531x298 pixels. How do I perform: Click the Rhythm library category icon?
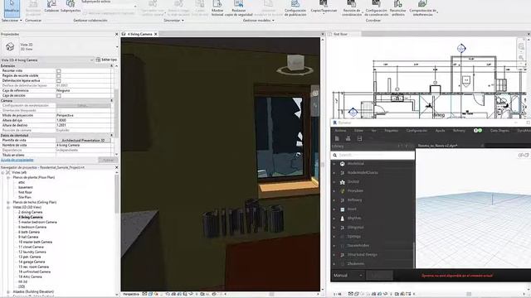tap(343, 219)
